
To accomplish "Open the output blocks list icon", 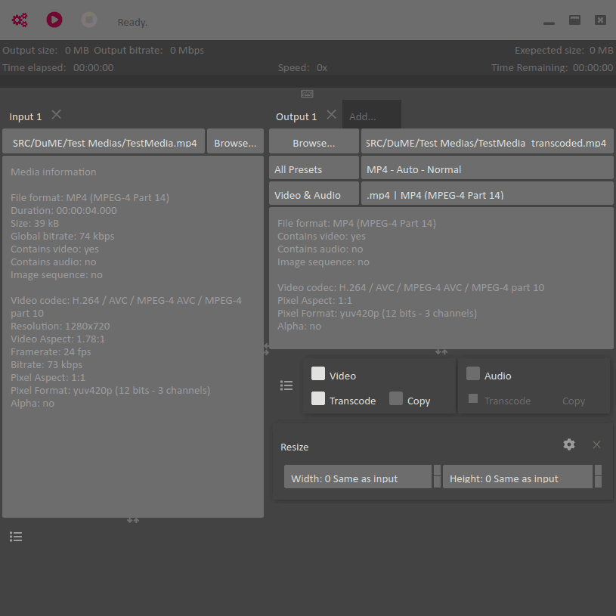I will tap(286, 385).
